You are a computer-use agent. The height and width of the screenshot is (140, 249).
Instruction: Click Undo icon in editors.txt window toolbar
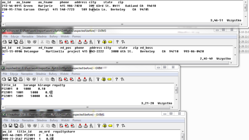[29, 42]
